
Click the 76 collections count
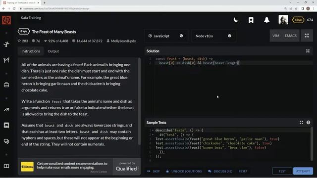pos(36,41)
